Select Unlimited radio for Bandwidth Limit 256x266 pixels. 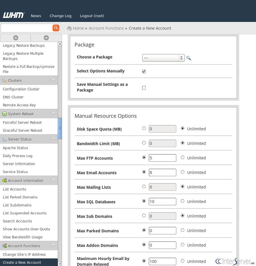coord(183,143)
